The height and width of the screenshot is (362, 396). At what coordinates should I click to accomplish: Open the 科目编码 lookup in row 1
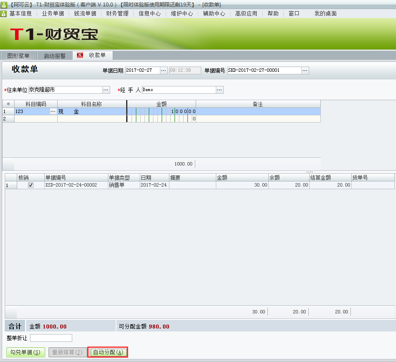54,110
